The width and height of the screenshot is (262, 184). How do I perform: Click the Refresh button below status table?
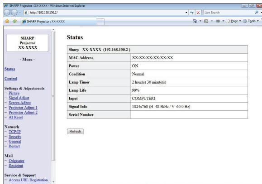click(x=75, y=132)
